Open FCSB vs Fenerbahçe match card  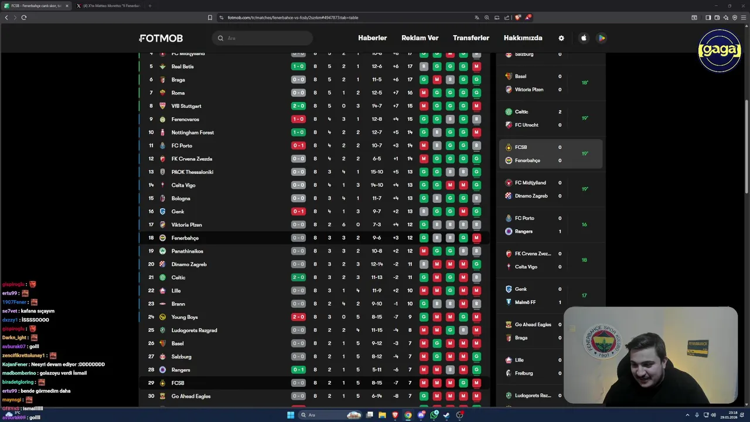tap(550, 154)
